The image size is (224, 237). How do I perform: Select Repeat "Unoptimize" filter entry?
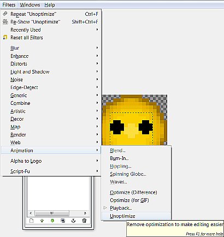coord(51,14)
